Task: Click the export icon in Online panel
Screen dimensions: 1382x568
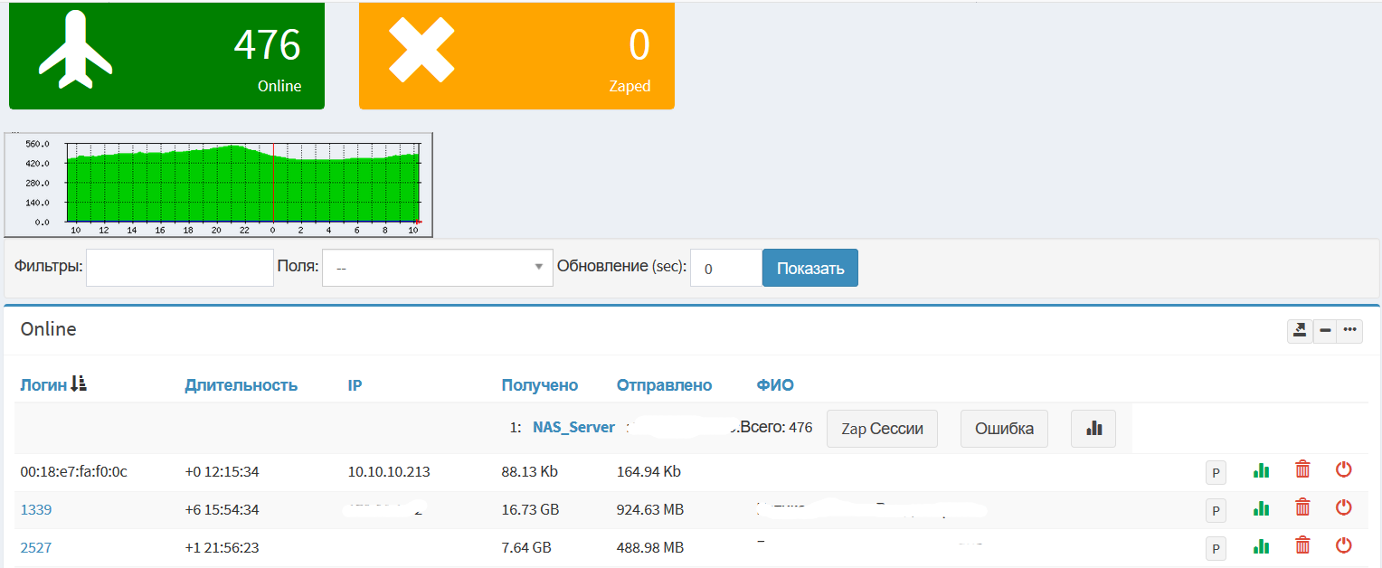Action: point(1300,331)
